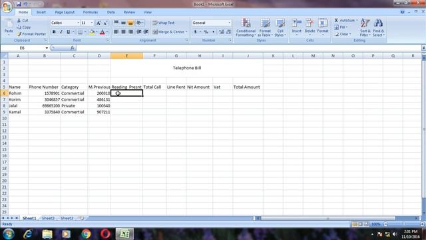Viewport: 426px width, 240px height.
Task: Apply percent style
Action: 206,32
